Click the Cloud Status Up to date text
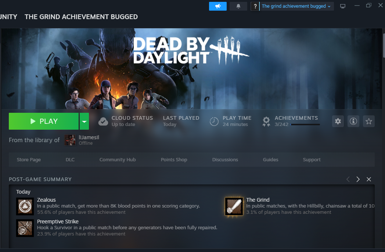 point(132,121)
